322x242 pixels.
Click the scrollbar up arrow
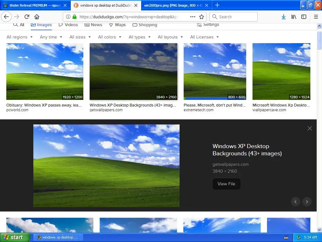(319, 26)
